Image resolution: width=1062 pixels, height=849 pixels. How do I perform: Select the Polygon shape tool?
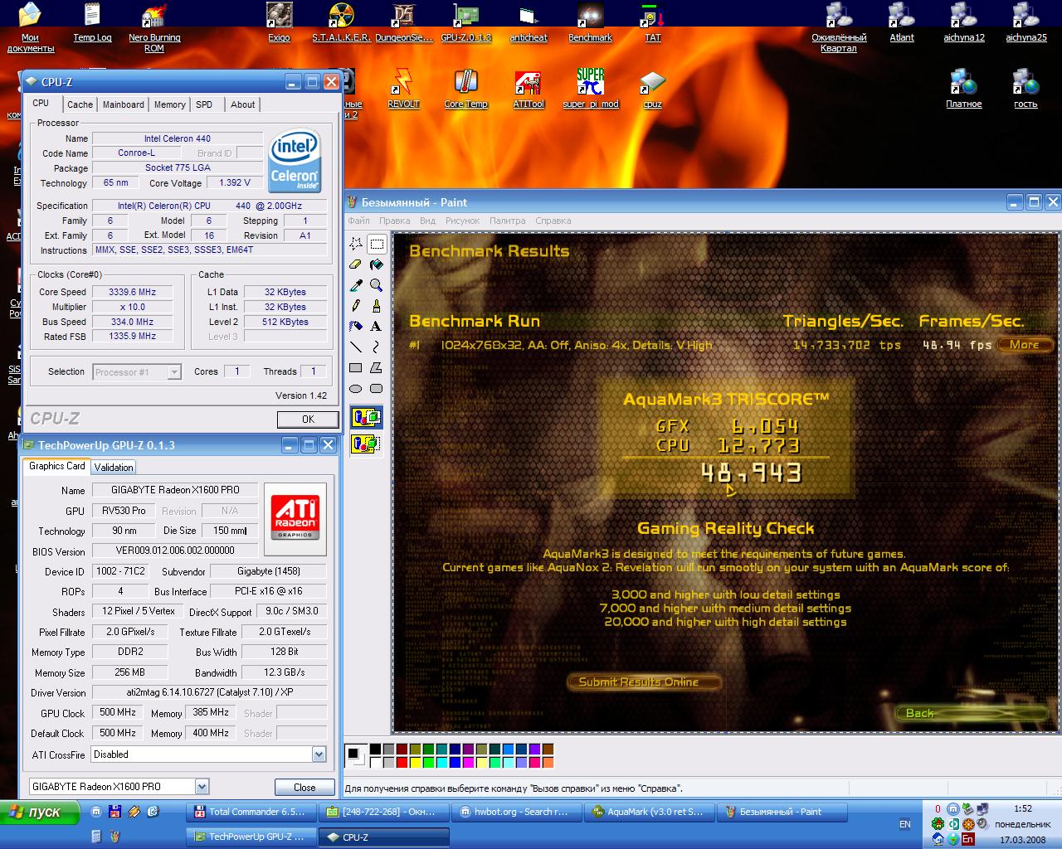[x=377, y=368]
